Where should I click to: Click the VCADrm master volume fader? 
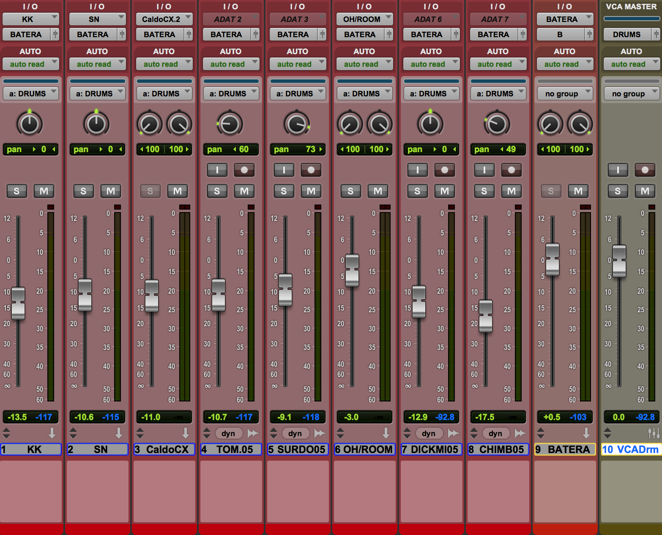(619, 261)
